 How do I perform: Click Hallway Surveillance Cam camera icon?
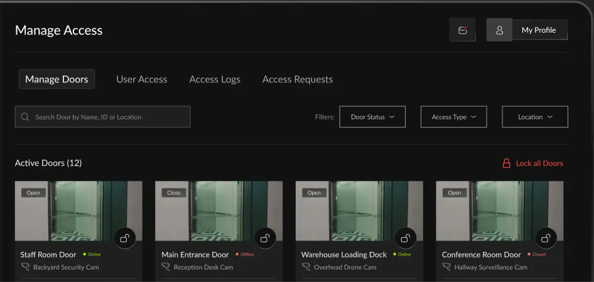(x=446, y=267)
